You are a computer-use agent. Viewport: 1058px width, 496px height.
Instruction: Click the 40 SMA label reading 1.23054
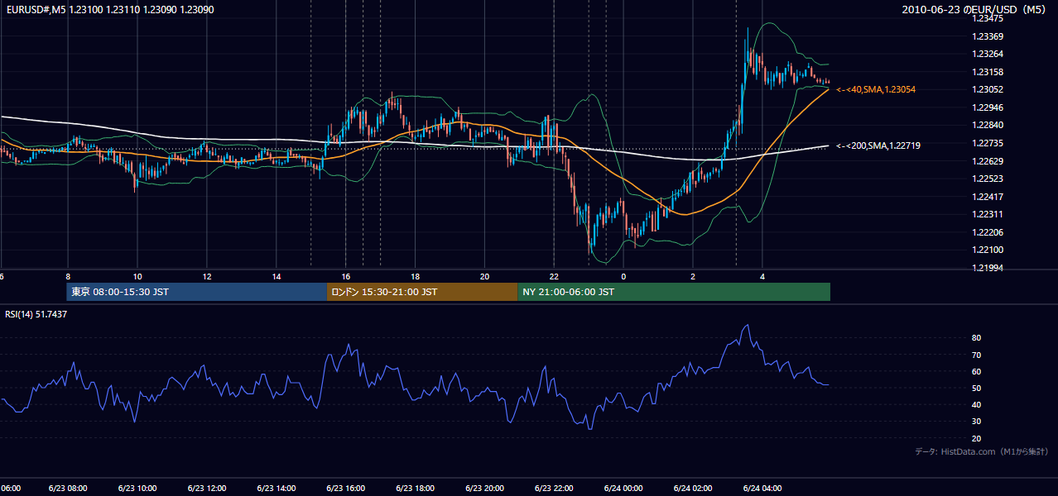876,89
